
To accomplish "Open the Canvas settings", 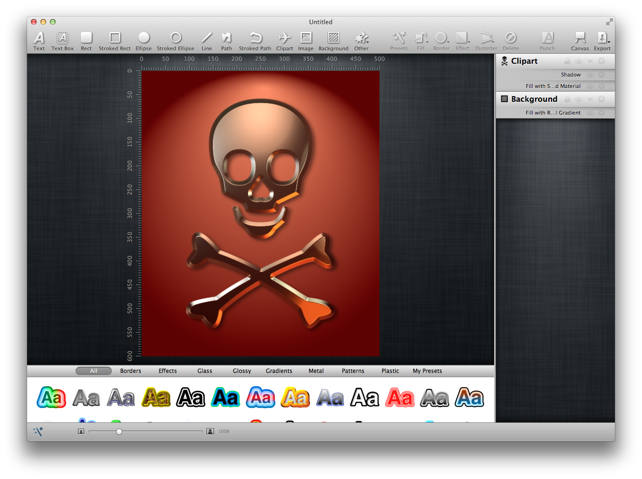I will [580, 40].
